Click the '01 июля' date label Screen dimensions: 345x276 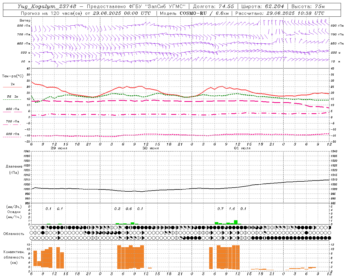pos(242,148)
